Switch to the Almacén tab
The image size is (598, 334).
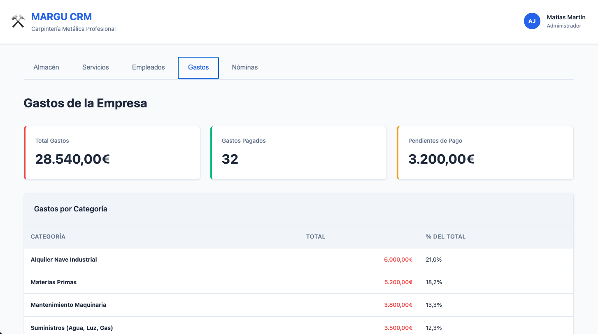pos(46,67)
